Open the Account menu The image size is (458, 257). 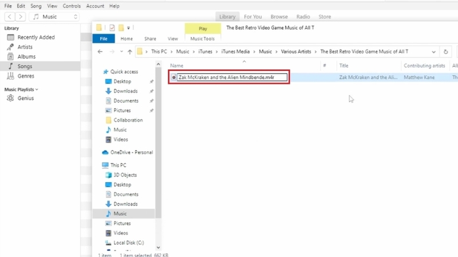point(95,6)
